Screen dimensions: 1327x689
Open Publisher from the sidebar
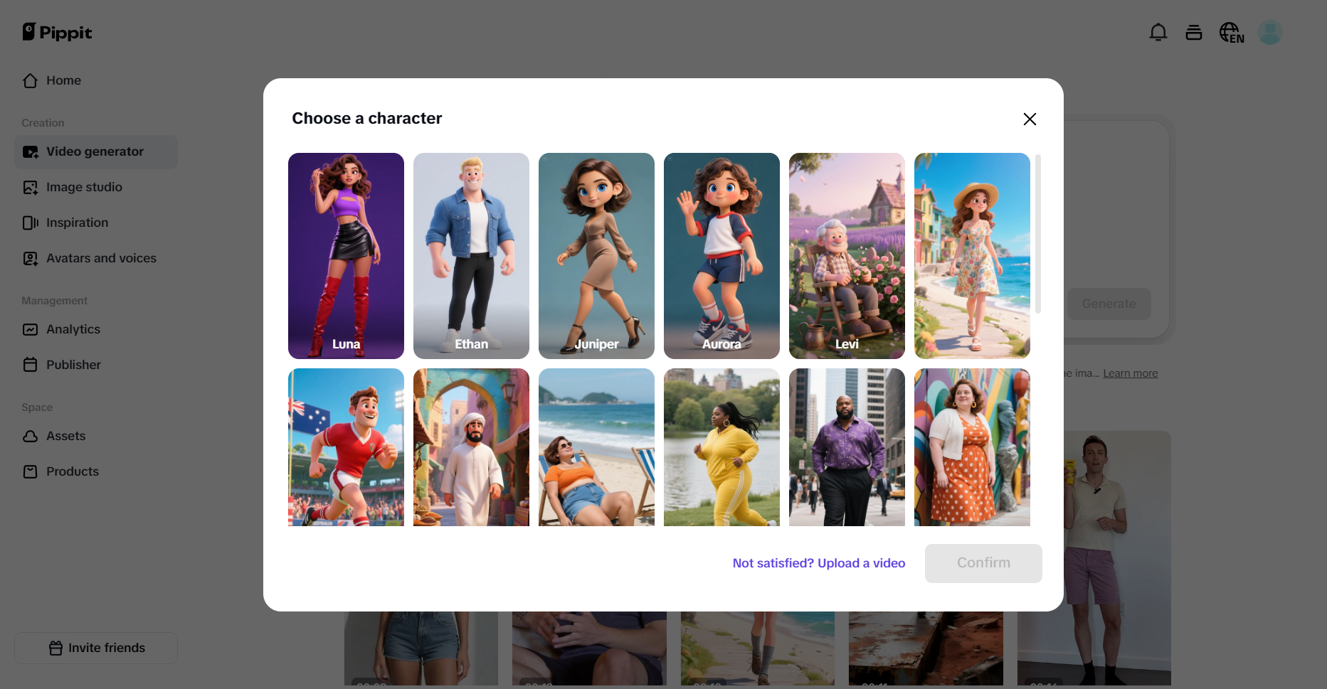pyautogui.click(x=96, y=365)
